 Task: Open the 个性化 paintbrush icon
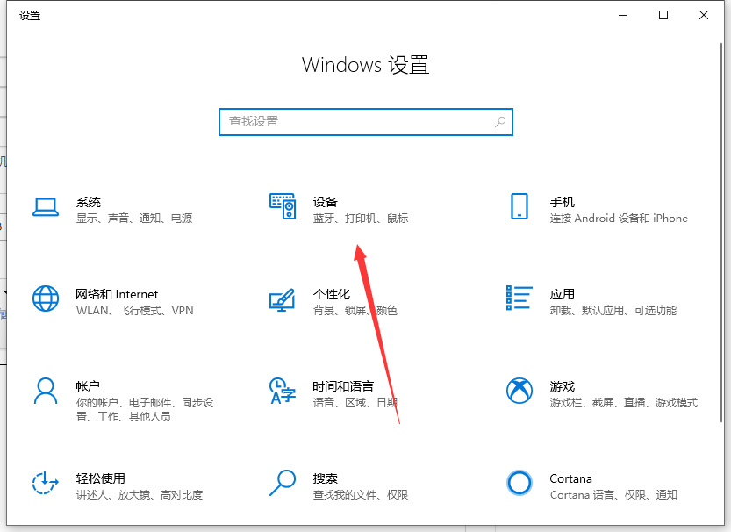click(x=283, y=300)
